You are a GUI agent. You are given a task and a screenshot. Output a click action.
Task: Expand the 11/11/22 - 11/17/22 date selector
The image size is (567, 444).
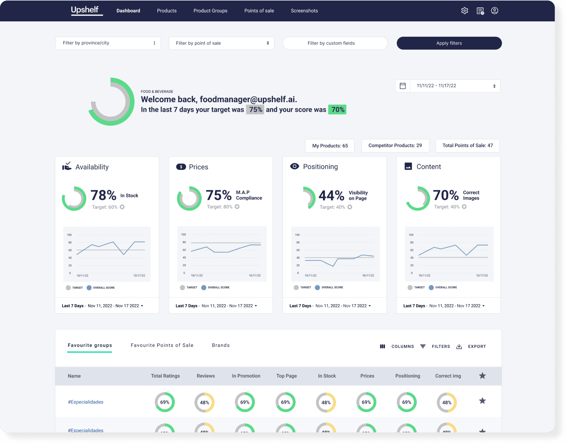pos(454,86)
